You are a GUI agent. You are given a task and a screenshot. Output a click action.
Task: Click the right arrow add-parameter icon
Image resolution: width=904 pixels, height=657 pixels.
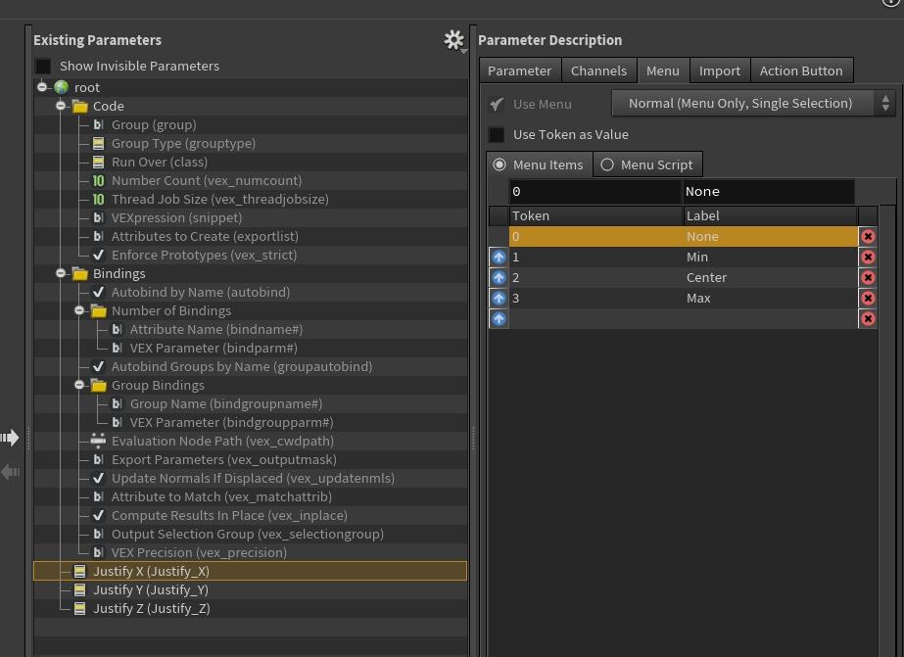11,438
